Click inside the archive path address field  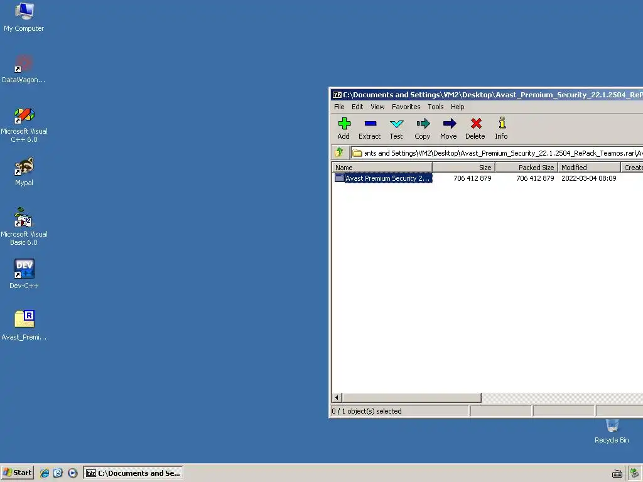[497, 153]
